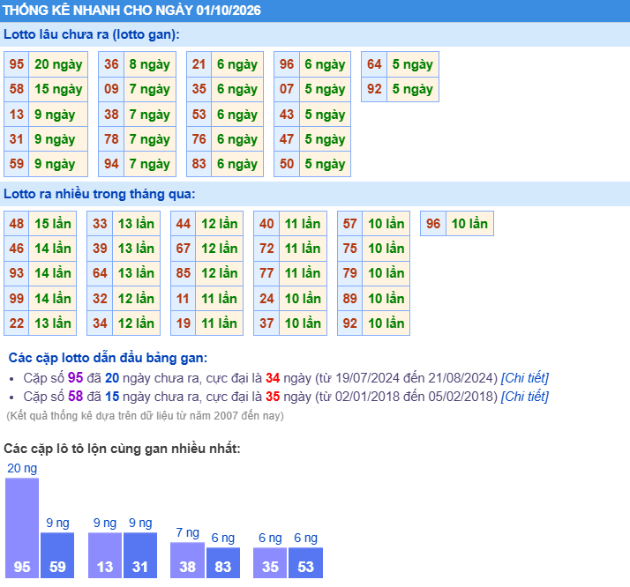This screenshot has width=630, height=587.
Task: Select frequent number 67
Action: point(184,249)
